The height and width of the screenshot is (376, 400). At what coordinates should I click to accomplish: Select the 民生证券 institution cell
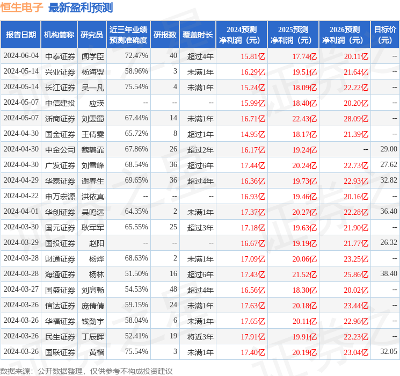tap(60, 336)
